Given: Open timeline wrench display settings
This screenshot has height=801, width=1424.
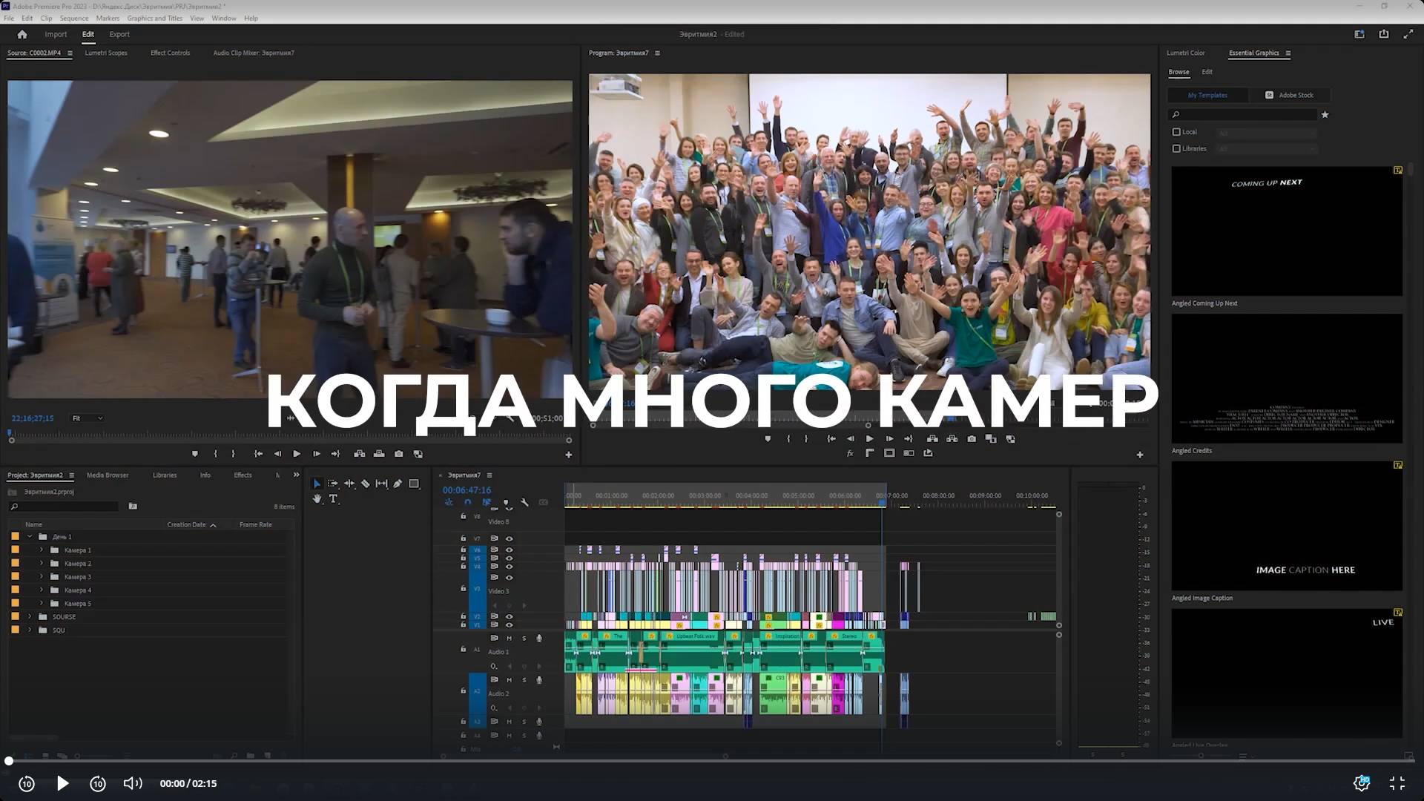Looking at the screenshot, I should click(524, 503).
